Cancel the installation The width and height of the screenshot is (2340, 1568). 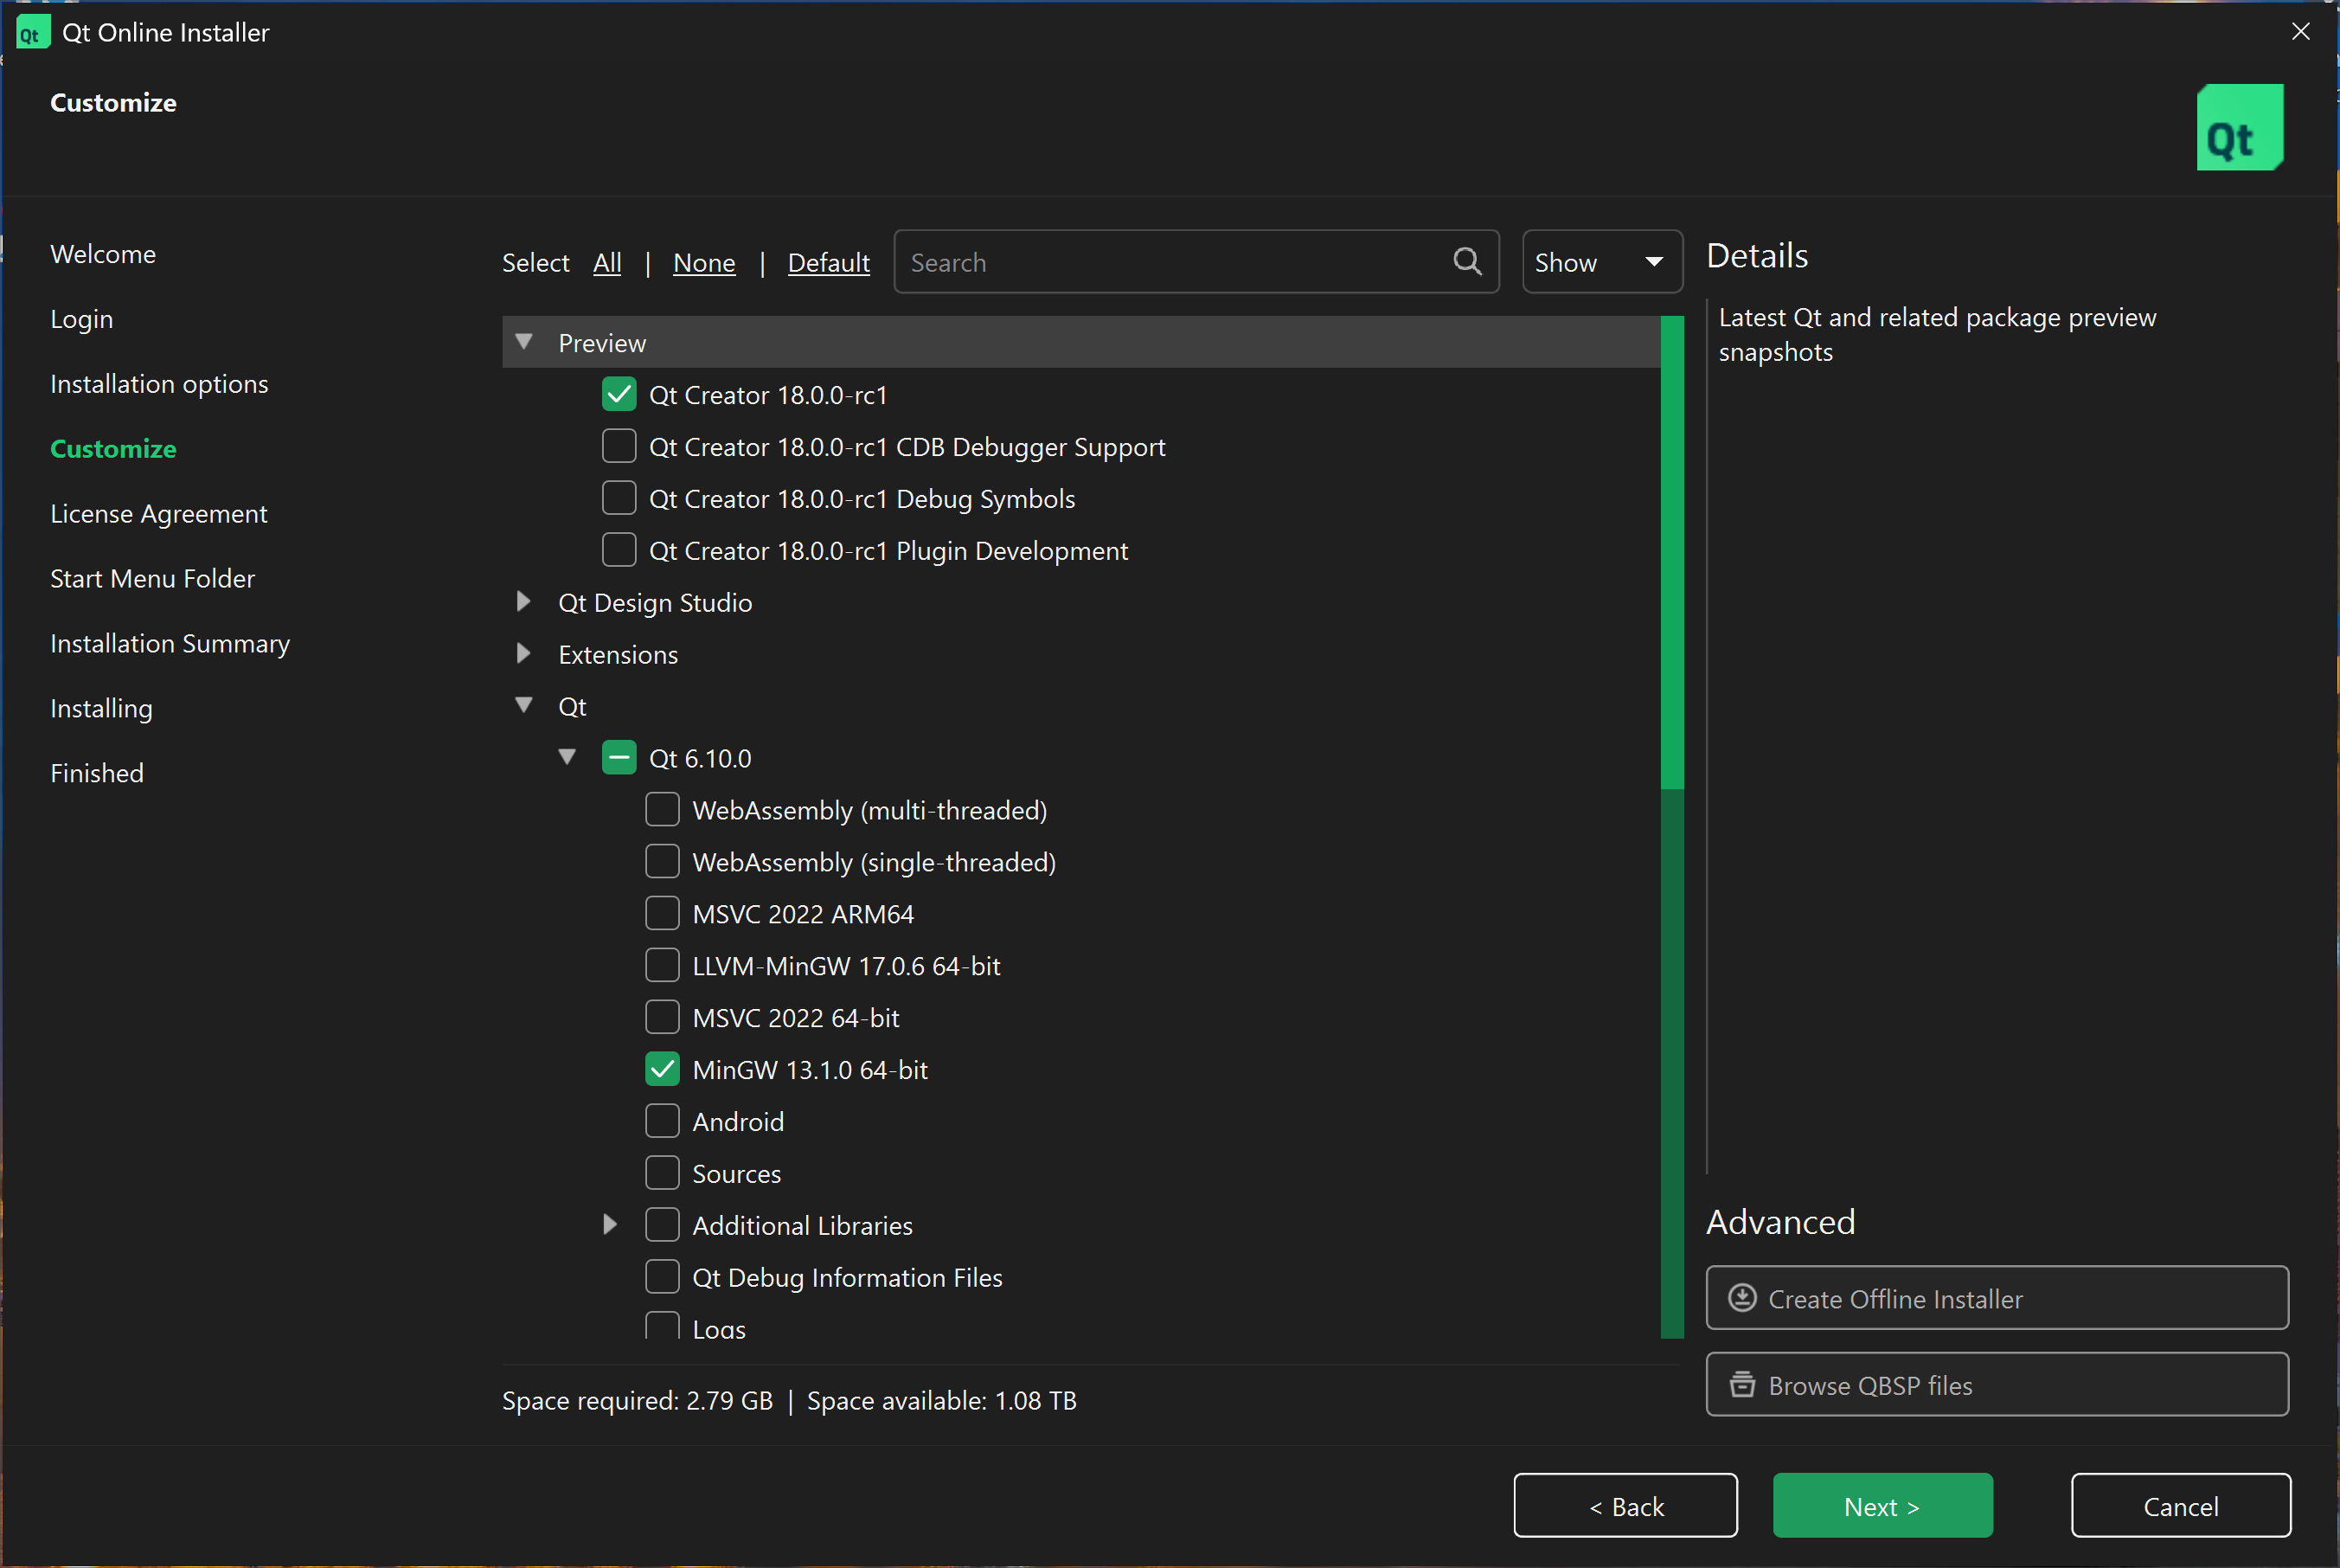click(x=2180, y=1506)
